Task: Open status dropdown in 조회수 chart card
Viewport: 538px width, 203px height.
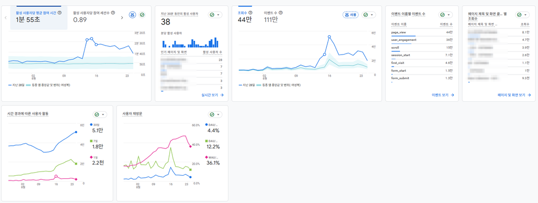Action: coord(369,15)
